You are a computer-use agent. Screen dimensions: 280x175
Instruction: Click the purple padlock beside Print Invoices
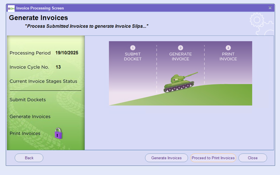[58, 133]
